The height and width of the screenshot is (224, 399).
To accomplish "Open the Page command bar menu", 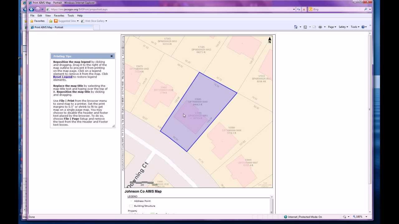I will pyautogui.click(x=332, y=27).
